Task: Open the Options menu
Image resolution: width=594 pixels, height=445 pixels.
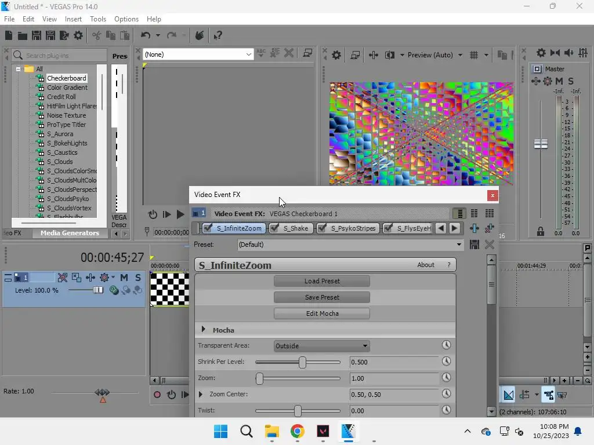Action: [126, 19]
